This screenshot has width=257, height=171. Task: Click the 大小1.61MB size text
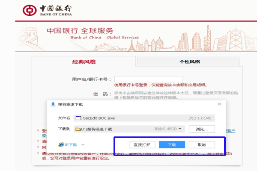(200, 118)
